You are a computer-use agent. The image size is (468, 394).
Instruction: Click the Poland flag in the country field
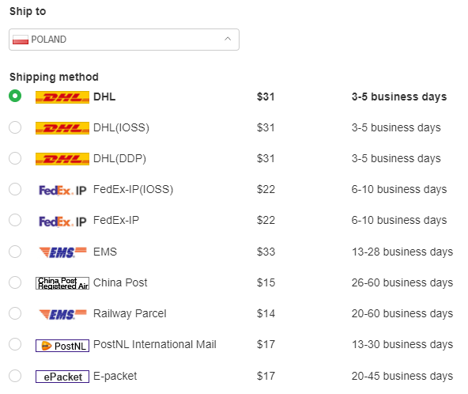[x=21, y=40]
